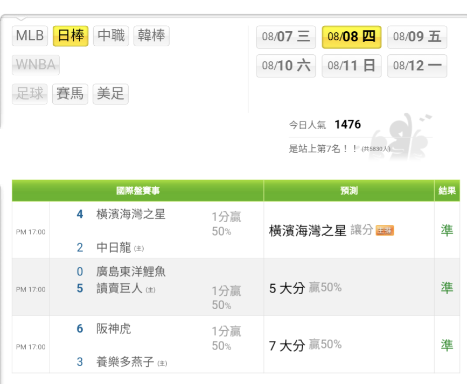Viewport: 467px width, 384px height.
Task: Select the MLB league tab
Action: [30, 36]
